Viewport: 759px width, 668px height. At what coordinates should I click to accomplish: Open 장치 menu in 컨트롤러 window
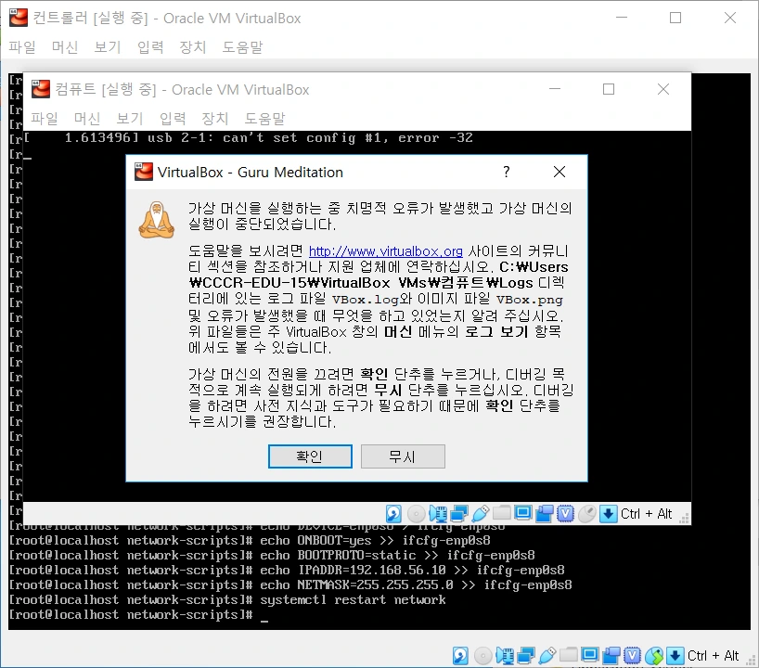point(193,47)
